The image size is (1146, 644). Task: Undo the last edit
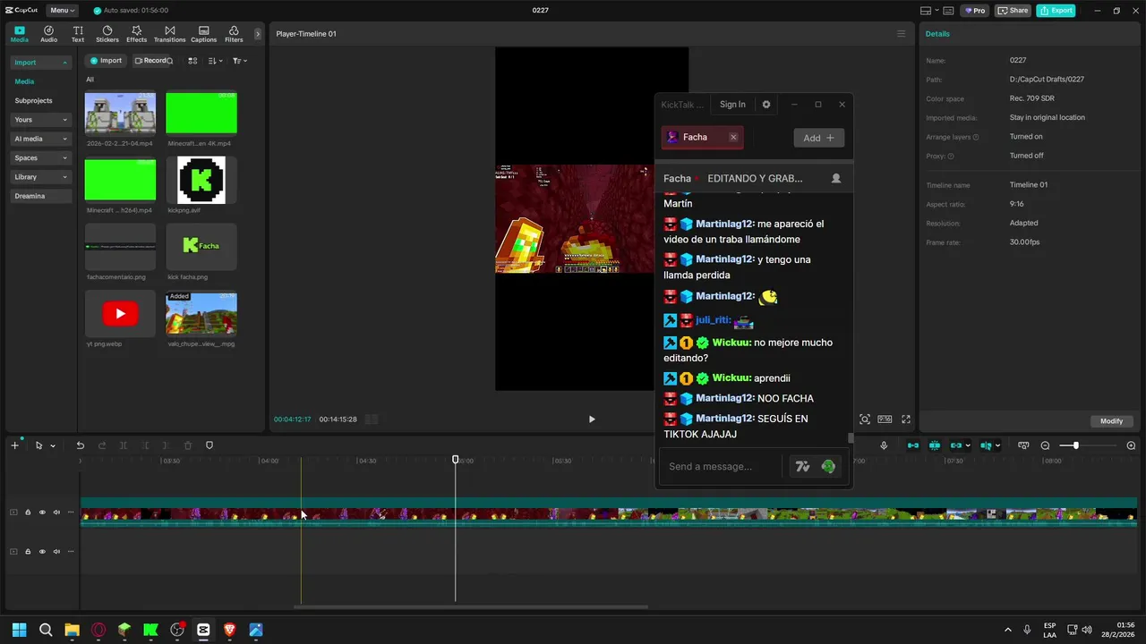(x=80, y=445)
